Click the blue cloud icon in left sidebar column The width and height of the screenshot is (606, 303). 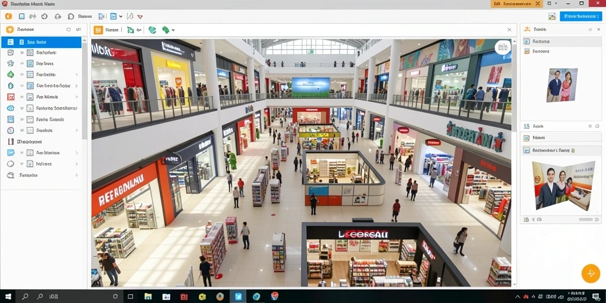click(x=11, y=108)
